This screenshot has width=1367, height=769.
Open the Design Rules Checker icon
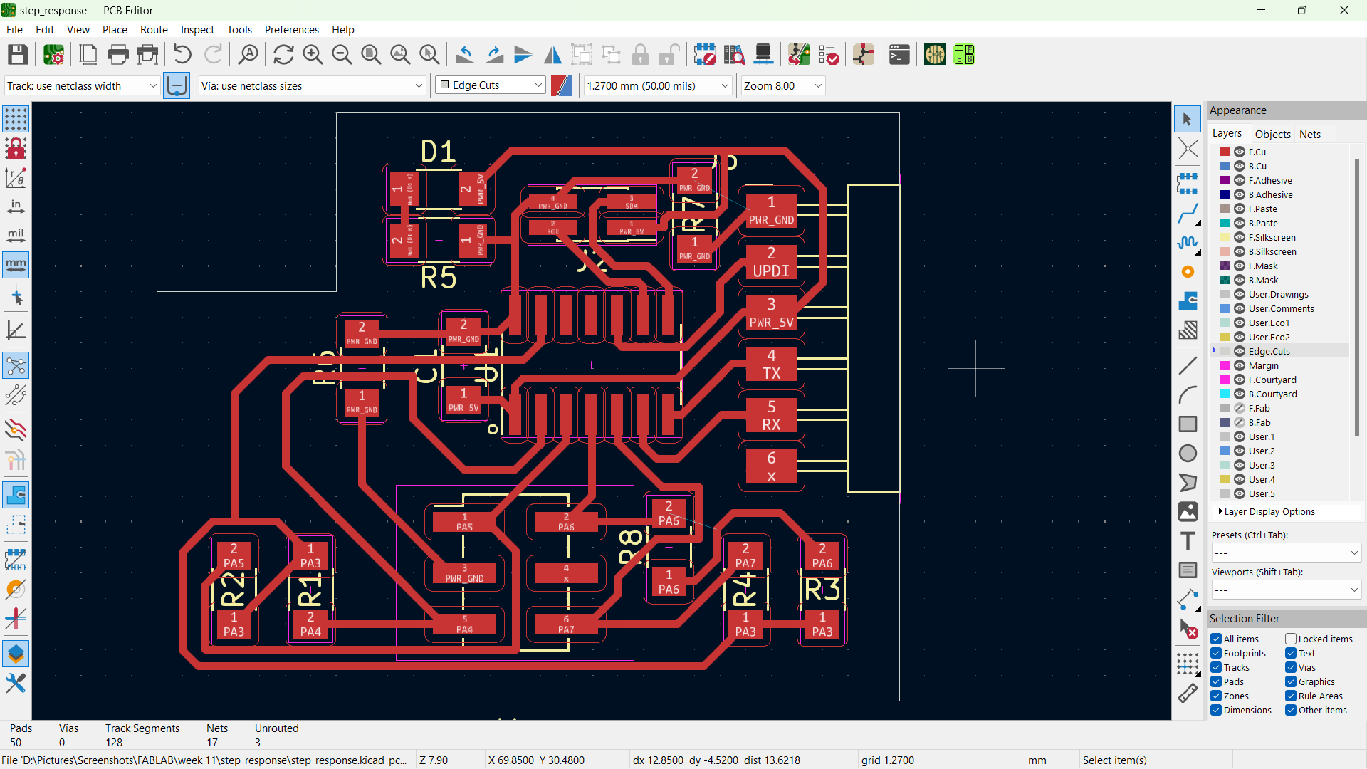coord(828,55)
